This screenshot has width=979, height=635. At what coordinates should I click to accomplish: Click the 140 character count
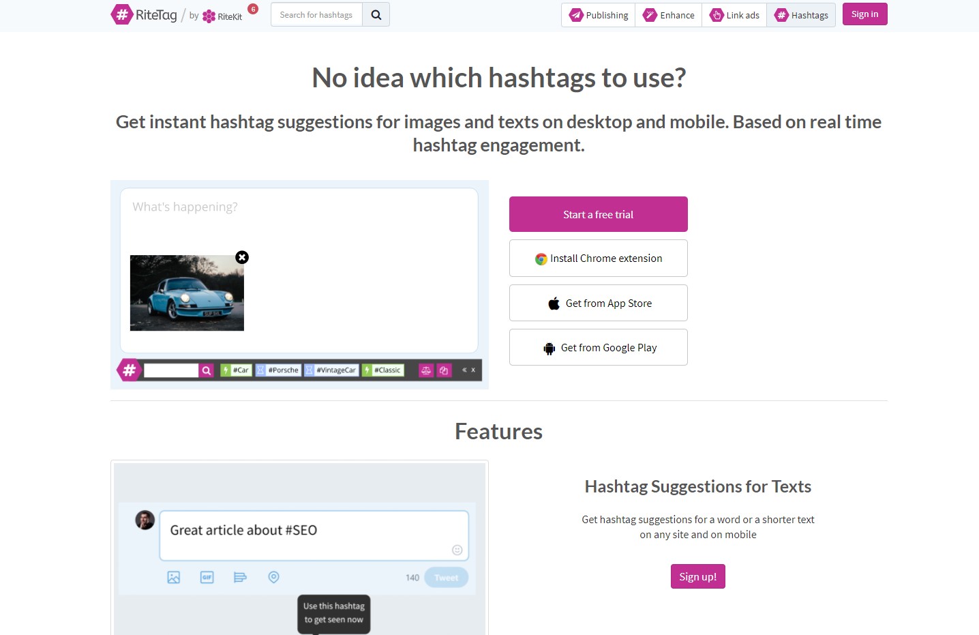(x=412, y=578)
